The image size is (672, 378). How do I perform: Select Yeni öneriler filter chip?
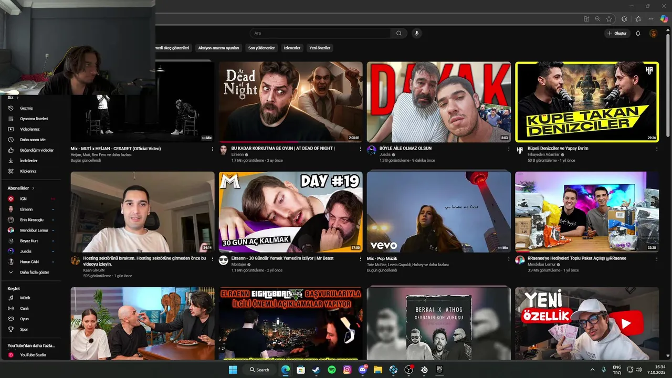point(320,48)
